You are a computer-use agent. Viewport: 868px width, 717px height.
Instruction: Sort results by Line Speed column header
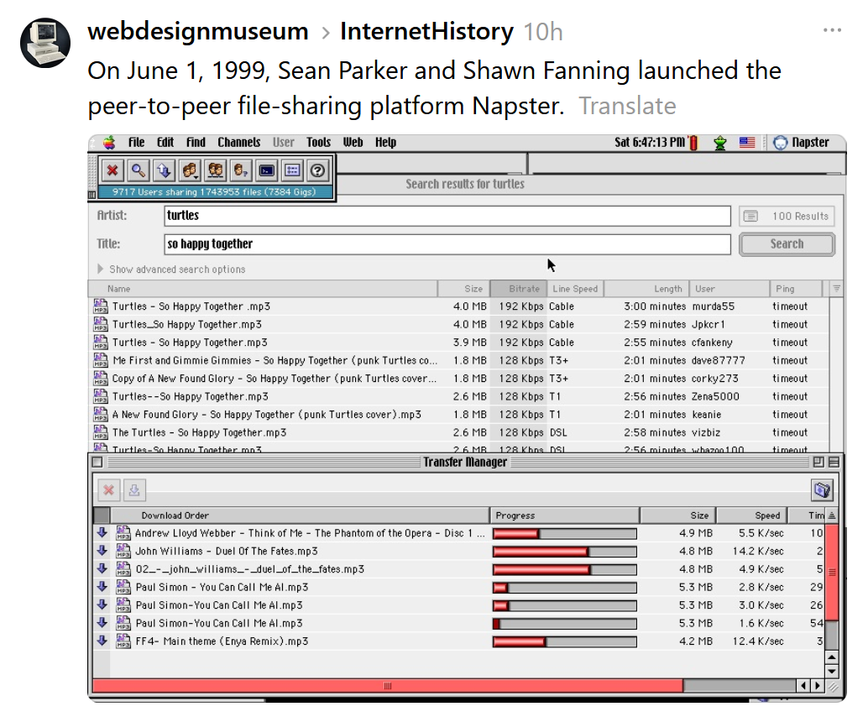(x=576, y=289)
